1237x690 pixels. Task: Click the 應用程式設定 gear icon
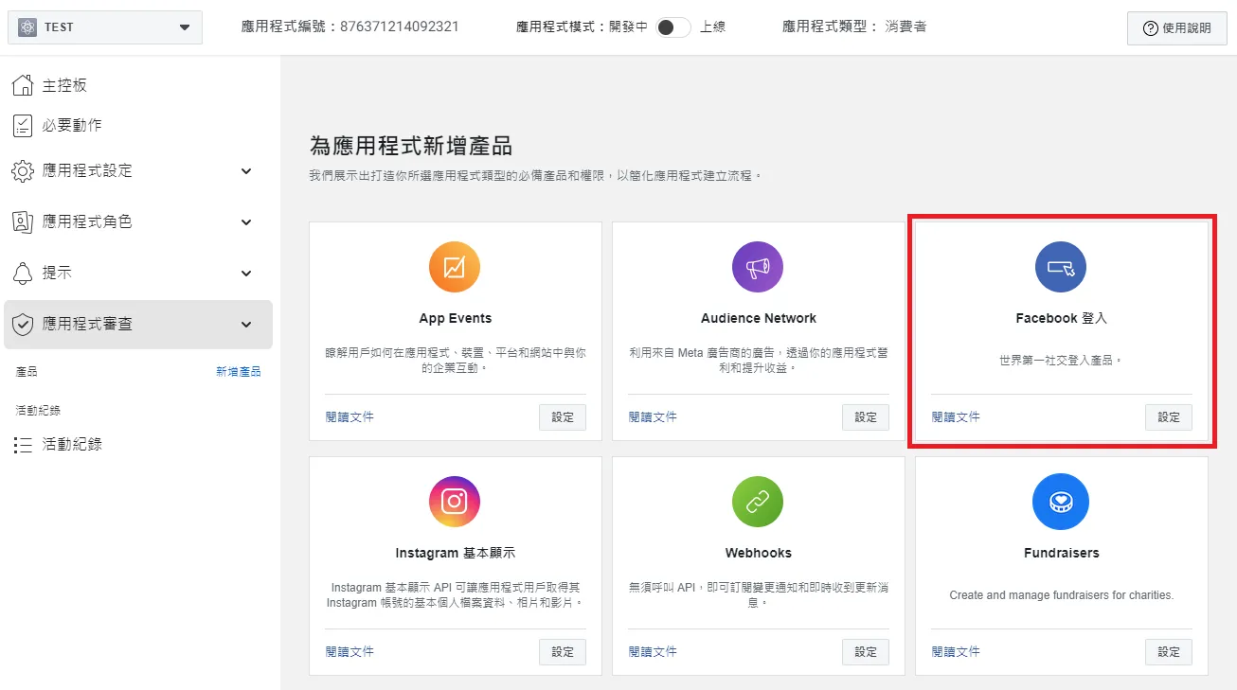tap(23, 171)
